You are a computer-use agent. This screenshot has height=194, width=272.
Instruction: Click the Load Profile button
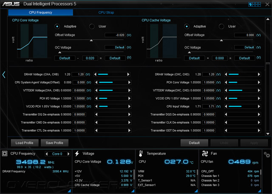tap(25, 143)
